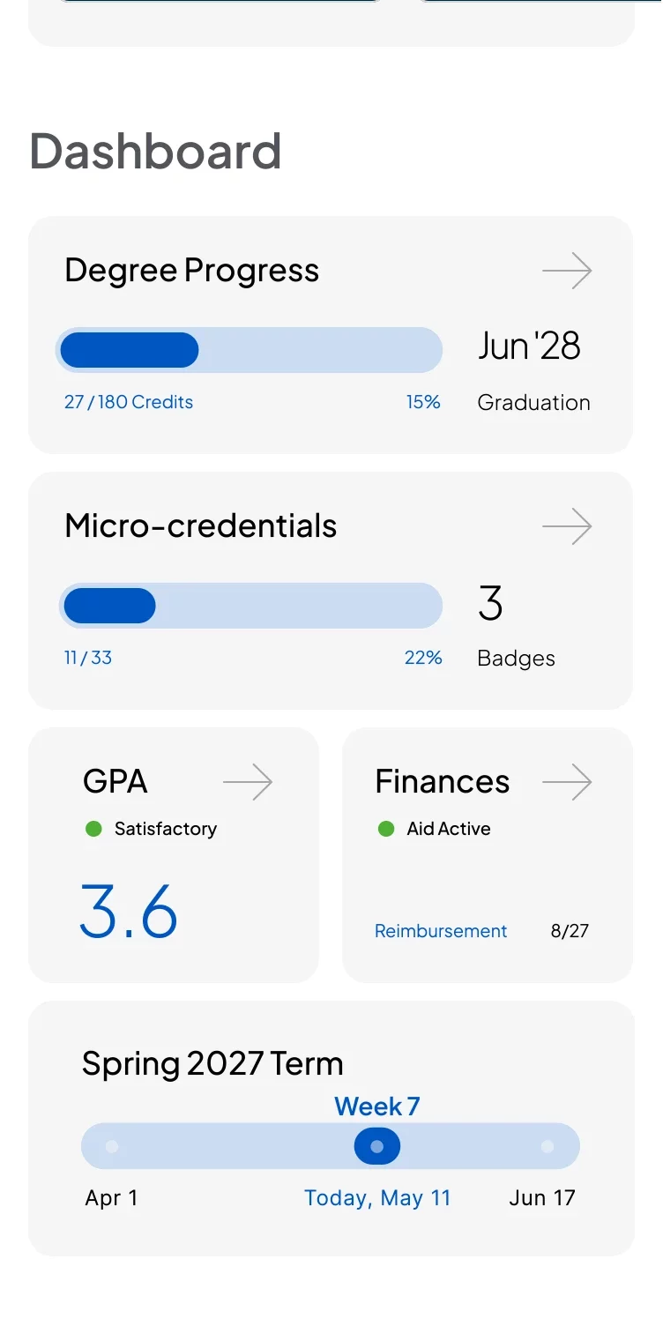Click the Micro-credentials progress bar
This screenshot has width=663, height=1326.
pyautogui.click(x=250, y=606)
